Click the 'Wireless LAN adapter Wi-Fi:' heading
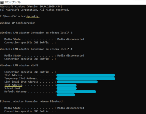Image resolution: width=146 pixels, height=114 pixels. click(x=20, y=65)
